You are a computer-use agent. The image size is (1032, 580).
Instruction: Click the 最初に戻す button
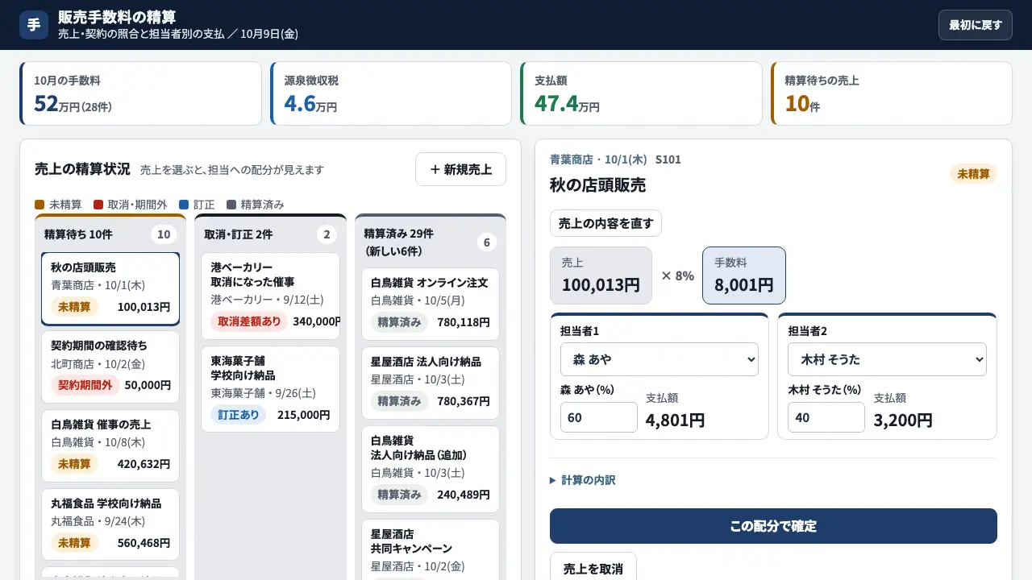pyautogui.click(x=975, y=25)
